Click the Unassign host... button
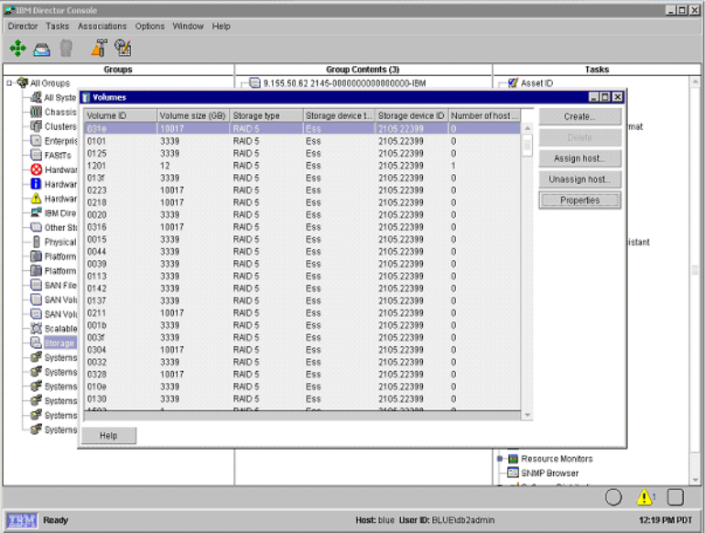This screenshot has height=533, width=705. (x=580, y=179)
